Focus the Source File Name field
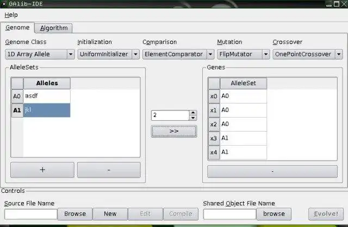Image resolution: width=348 pixels, height=227 pixels. (31, 214)
